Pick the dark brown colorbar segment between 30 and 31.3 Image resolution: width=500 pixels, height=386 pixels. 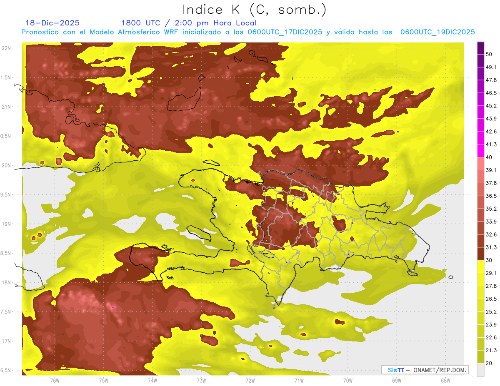[480, 254]
